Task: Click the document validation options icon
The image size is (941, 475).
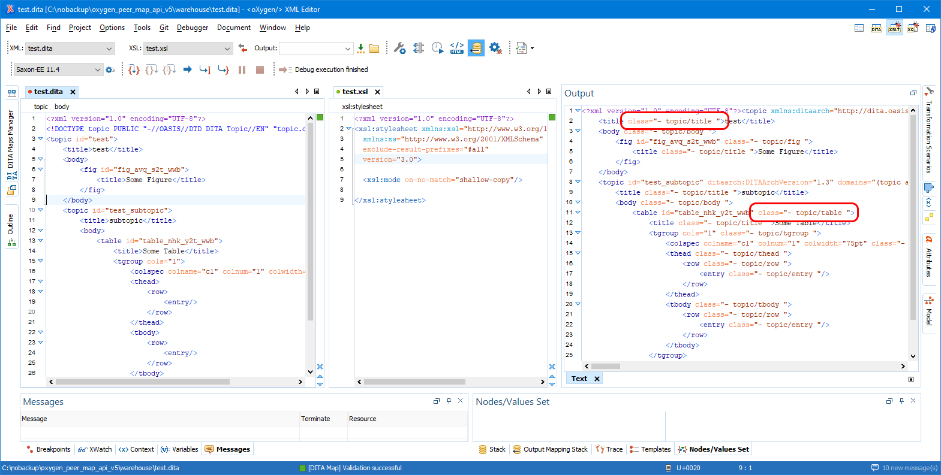Action: tap(521, 48)
